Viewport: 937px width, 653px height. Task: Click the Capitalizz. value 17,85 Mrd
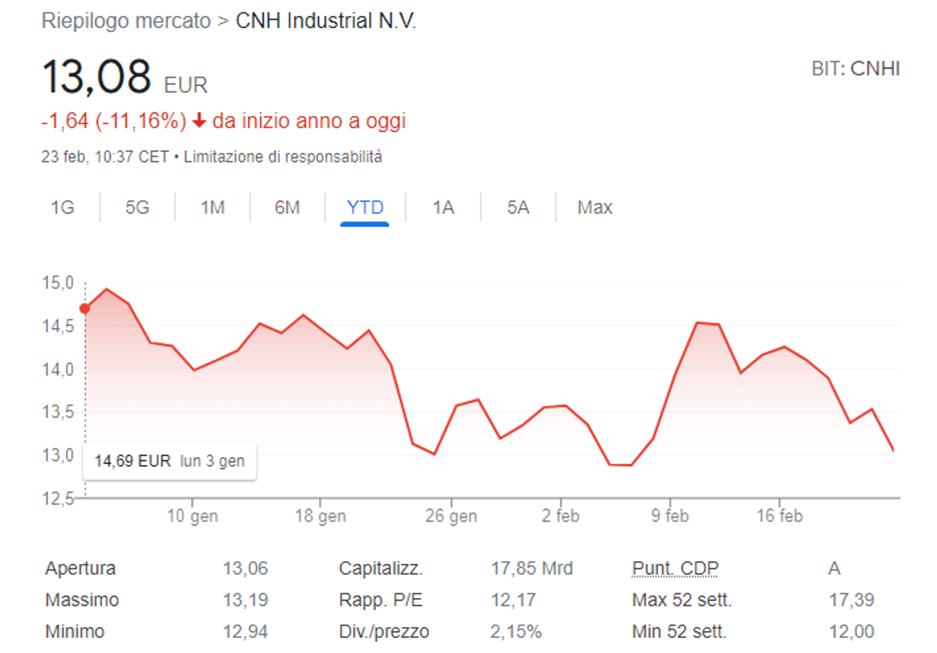[x=532, y=568]
